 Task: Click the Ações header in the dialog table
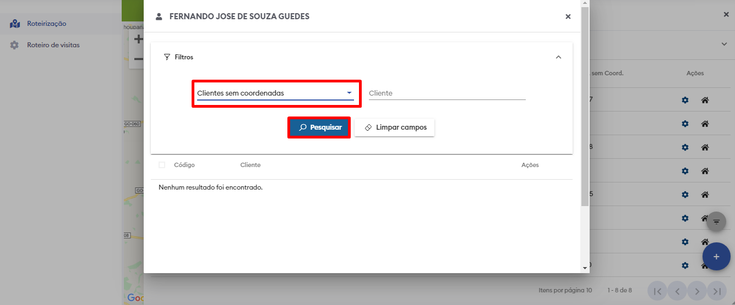tap(530, 165)
